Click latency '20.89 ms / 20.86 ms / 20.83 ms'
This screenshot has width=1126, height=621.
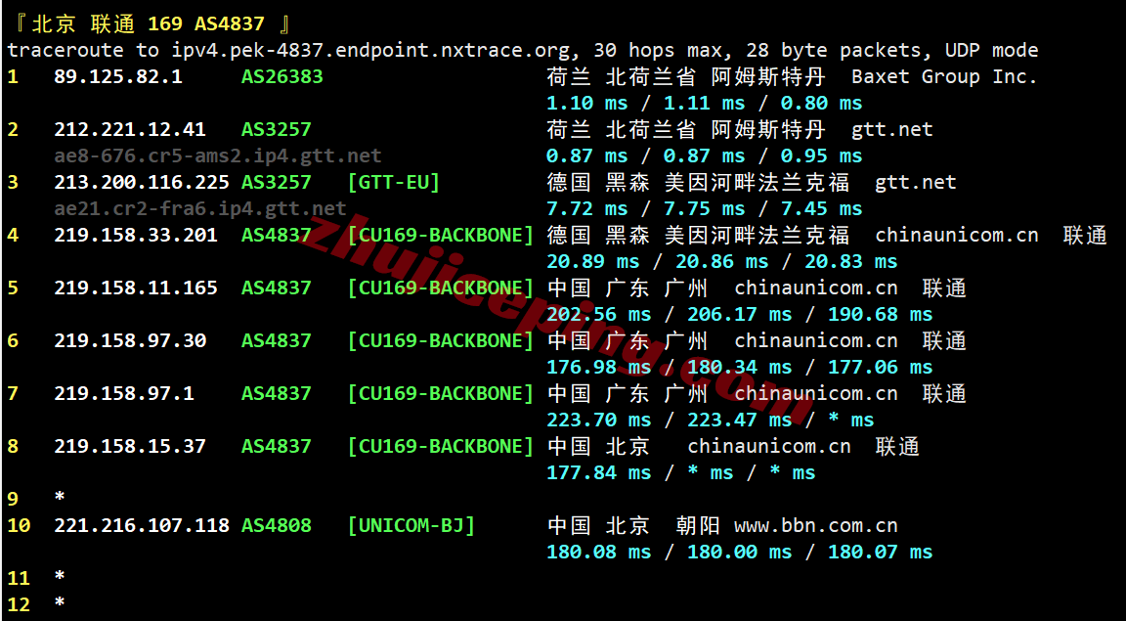point(721,262)
